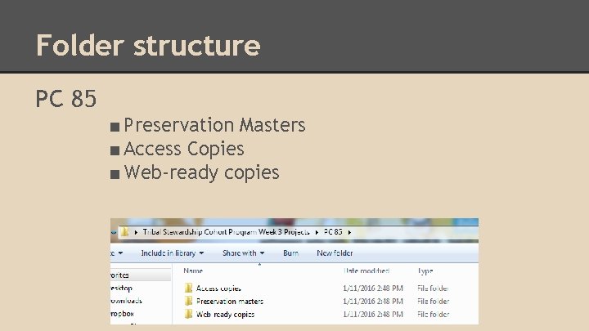The width and height of the screenshot is (589, 331).
Task: Click the Access Copies bullet text
Action: 184,149
